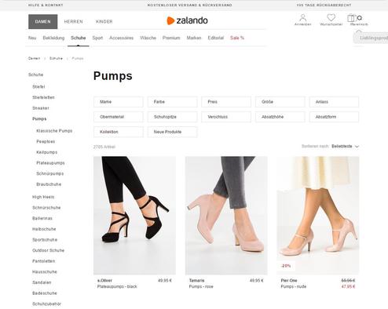Select Sneaker category in sidebar

[x=41, y=108]
